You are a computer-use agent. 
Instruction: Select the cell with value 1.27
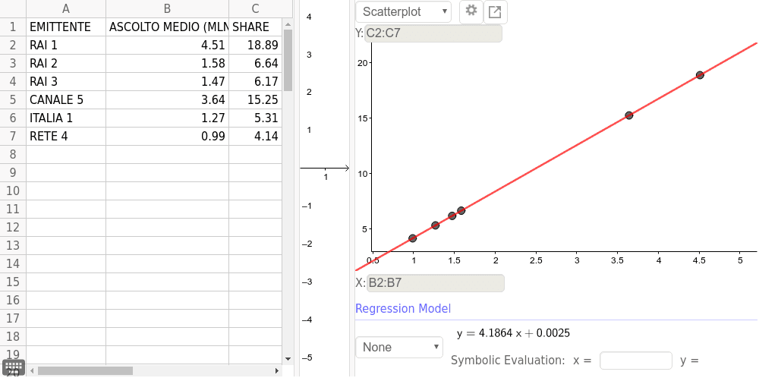(x=167, y=118)
